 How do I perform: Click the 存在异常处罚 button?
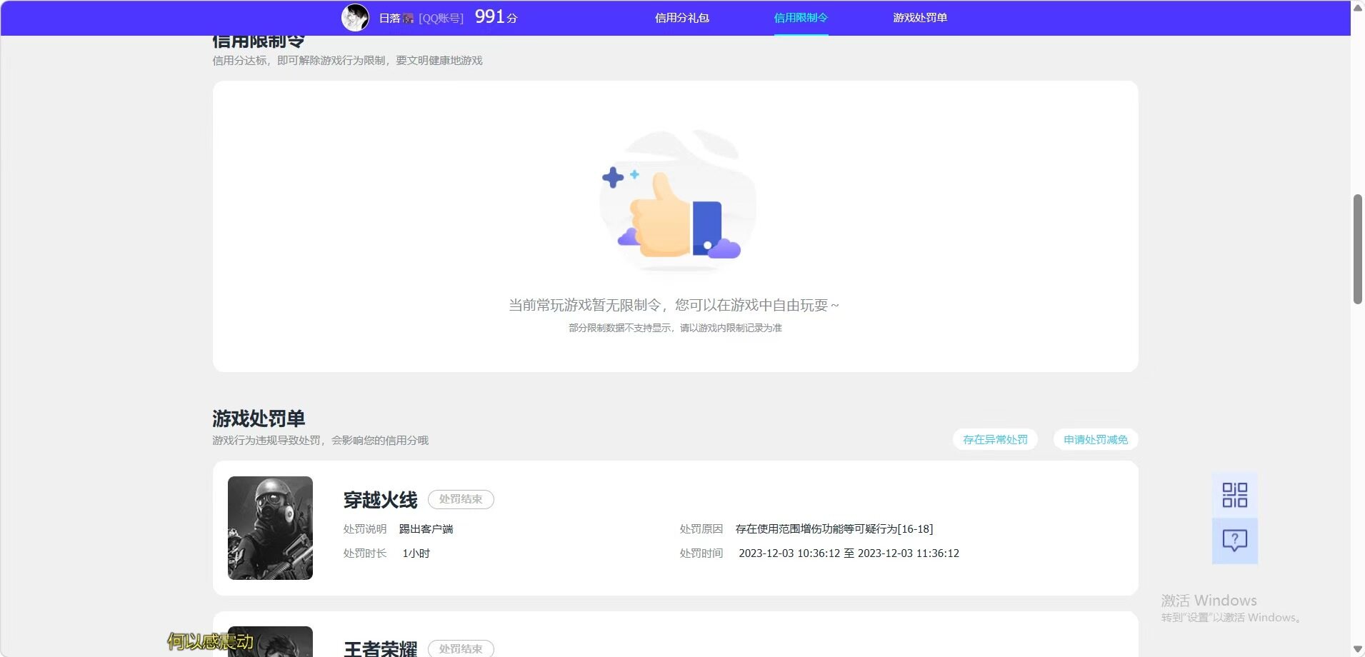(995, 440)
